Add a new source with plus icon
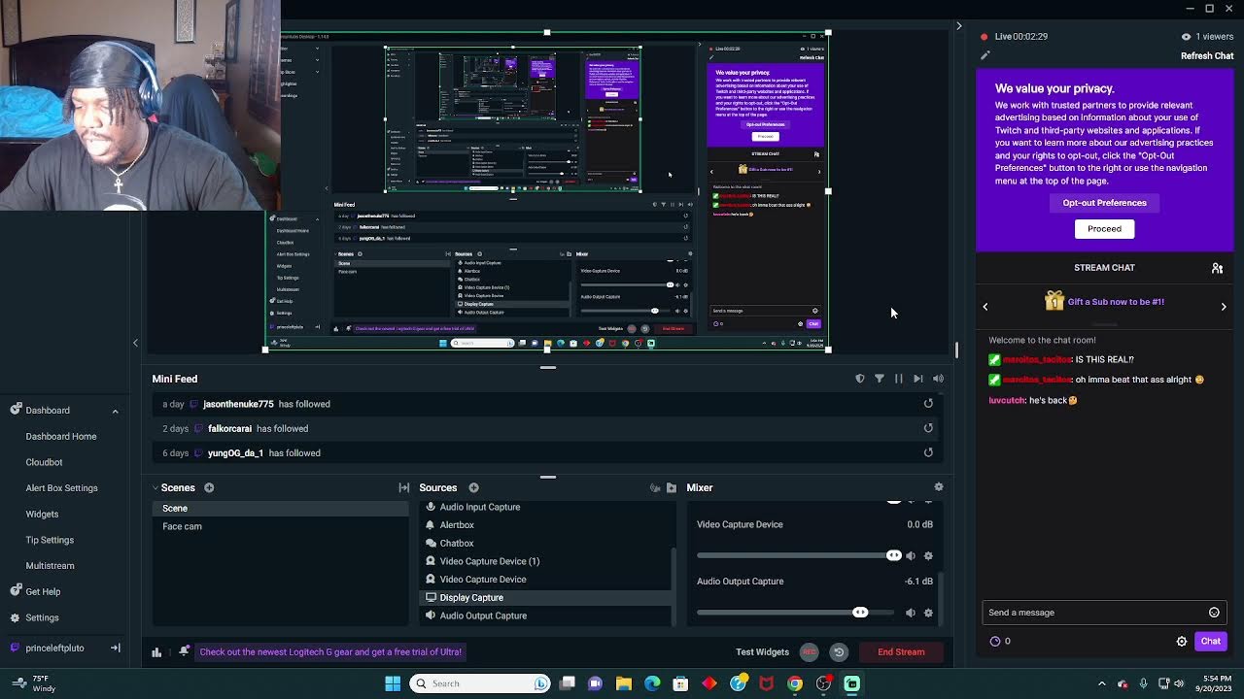Viewport: 1244px width, 699px height. pos(473,487)
